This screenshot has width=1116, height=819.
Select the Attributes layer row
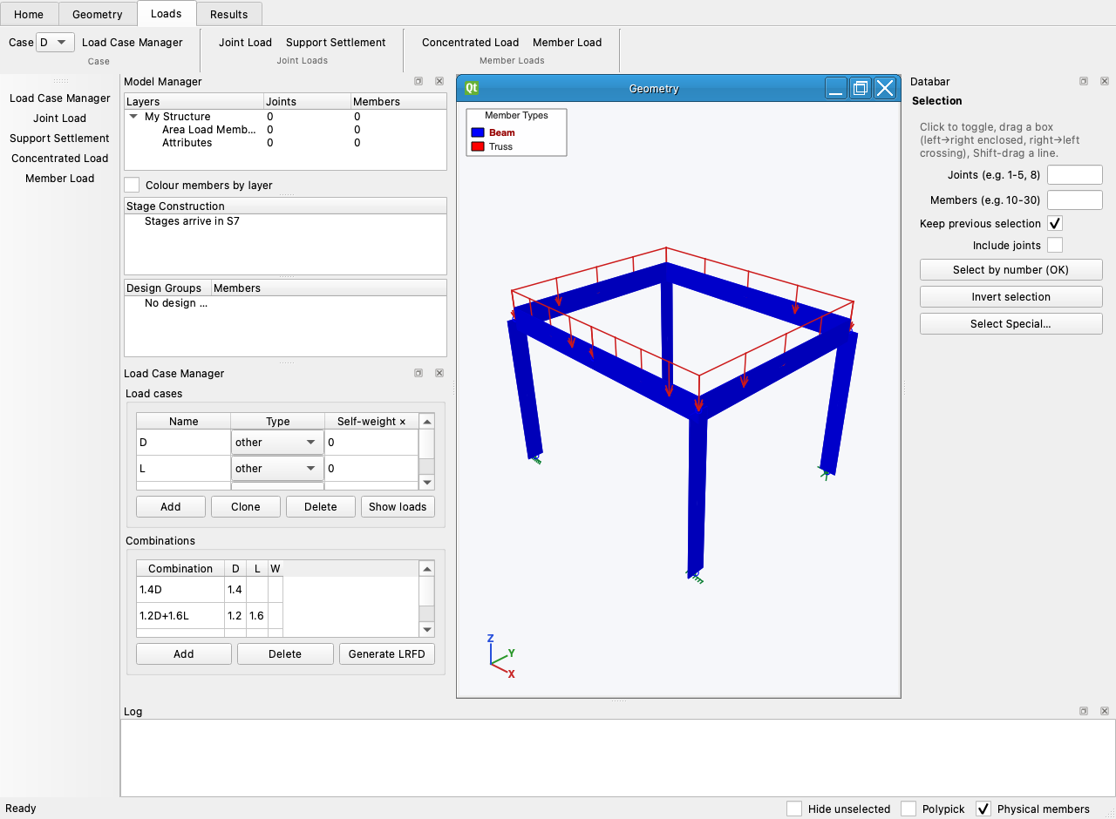point(285,142)
